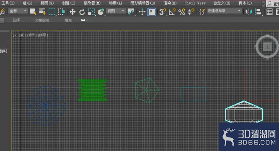Screen dimensions: 279x151
Task: Switch to the 填充 ribbon tab
Action: (68, 20)
